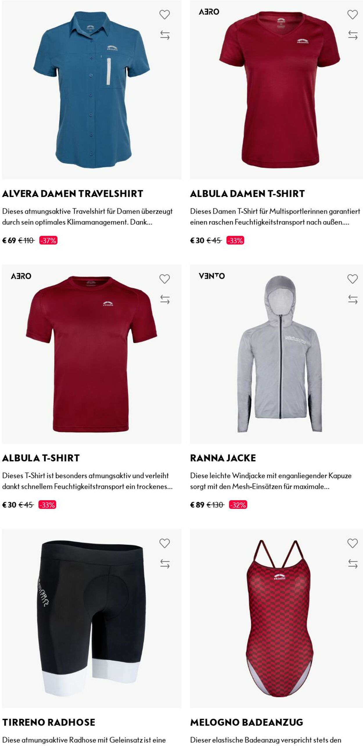View the blue travelshirt product image

(91, 90)
